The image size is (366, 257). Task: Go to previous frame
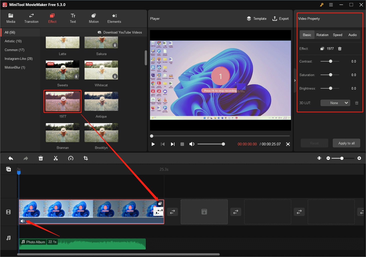(163, 144)
